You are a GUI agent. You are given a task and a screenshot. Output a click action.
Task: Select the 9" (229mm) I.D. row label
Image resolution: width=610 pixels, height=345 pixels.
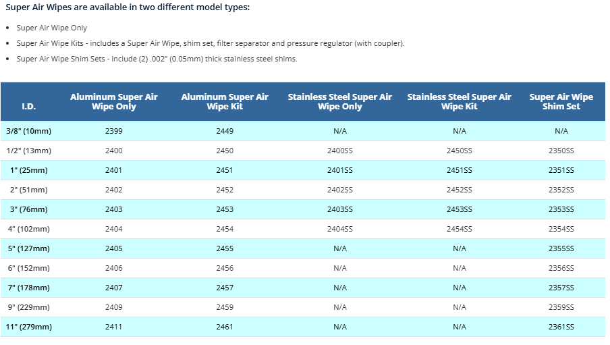click(x=28, y=307)
